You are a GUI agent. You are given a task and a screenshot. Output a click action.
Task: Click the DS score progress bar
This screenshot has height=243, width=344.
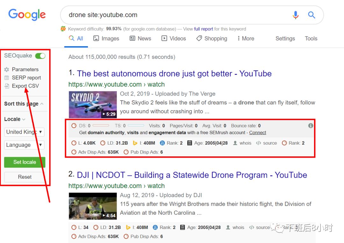(x=101, y=125)
